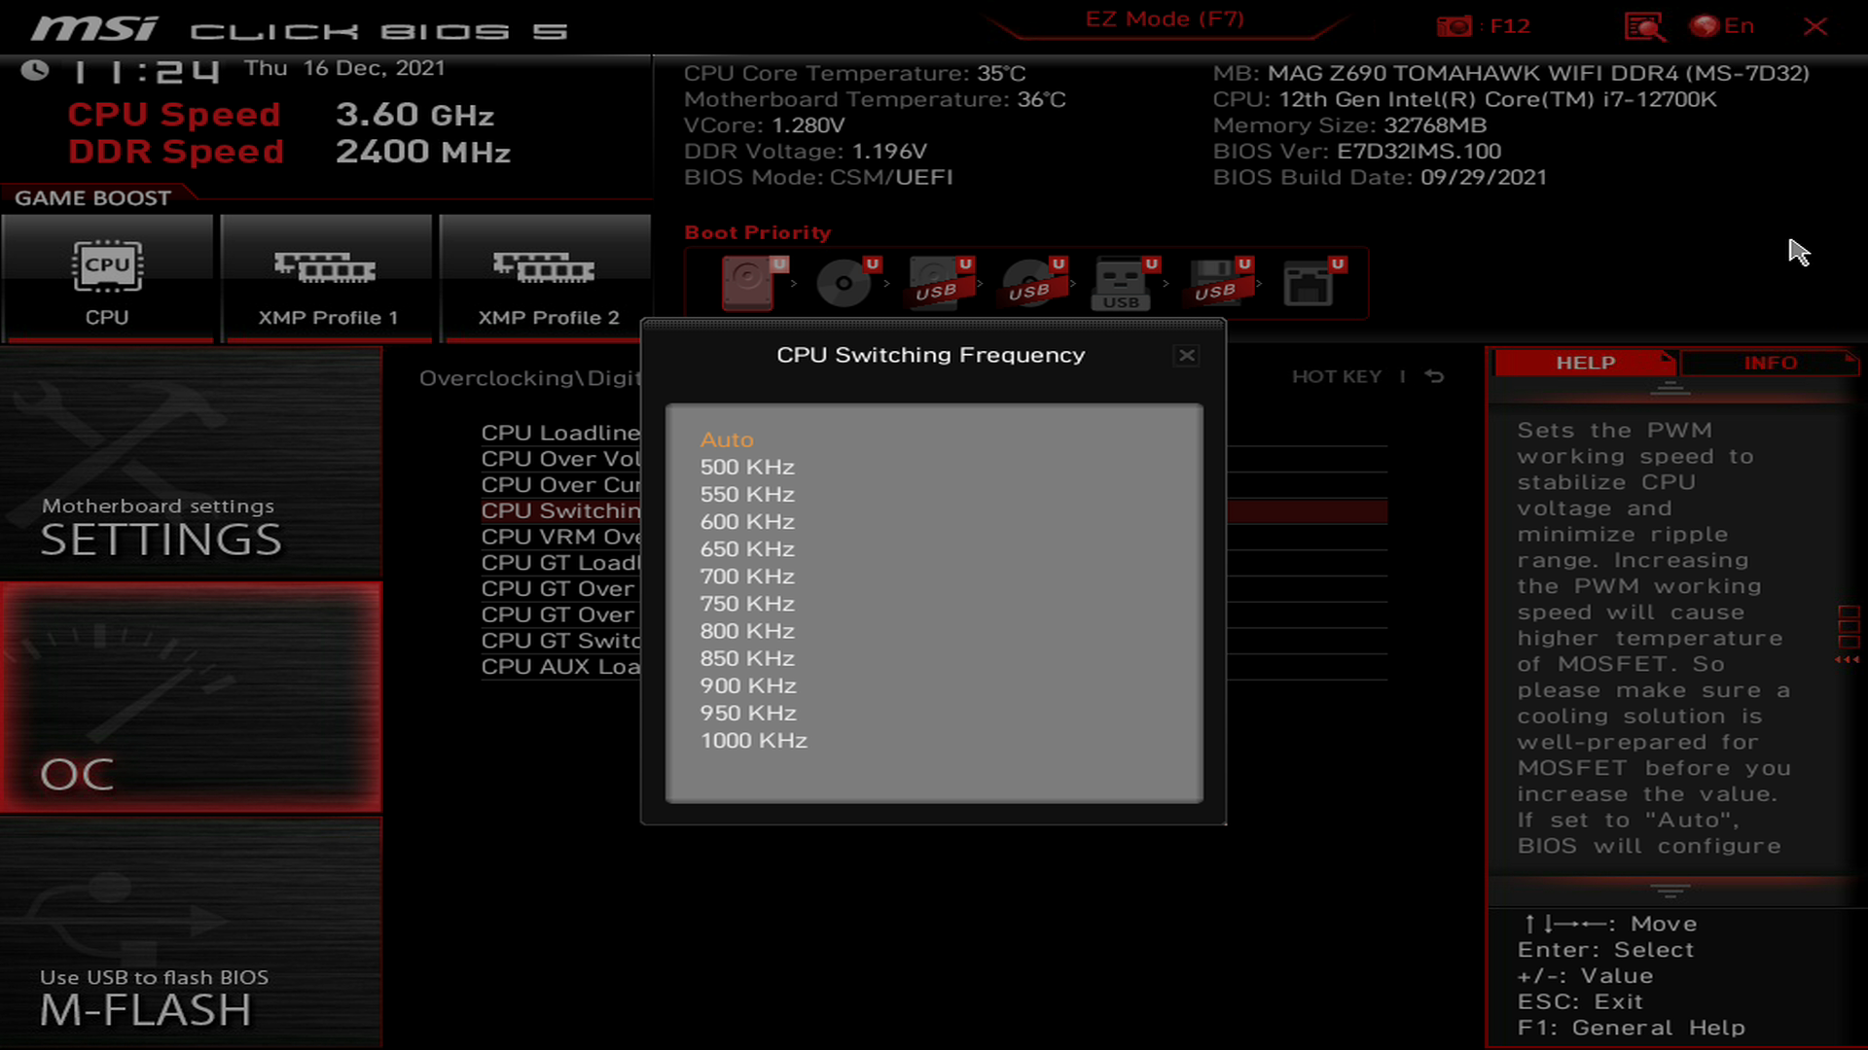
Task: Go back with the return arrow icon
Action: coord(1434,376)
